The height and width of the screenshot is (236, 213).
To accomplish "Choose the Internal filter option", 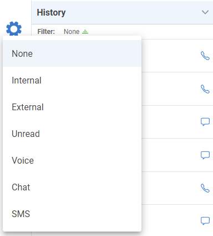I will 72,80.
